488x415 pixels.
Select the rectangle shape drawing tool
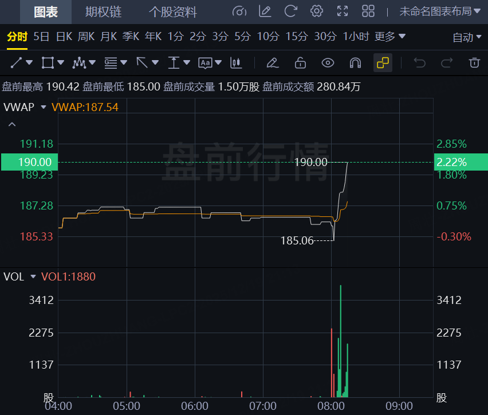(x=48, y=63)
